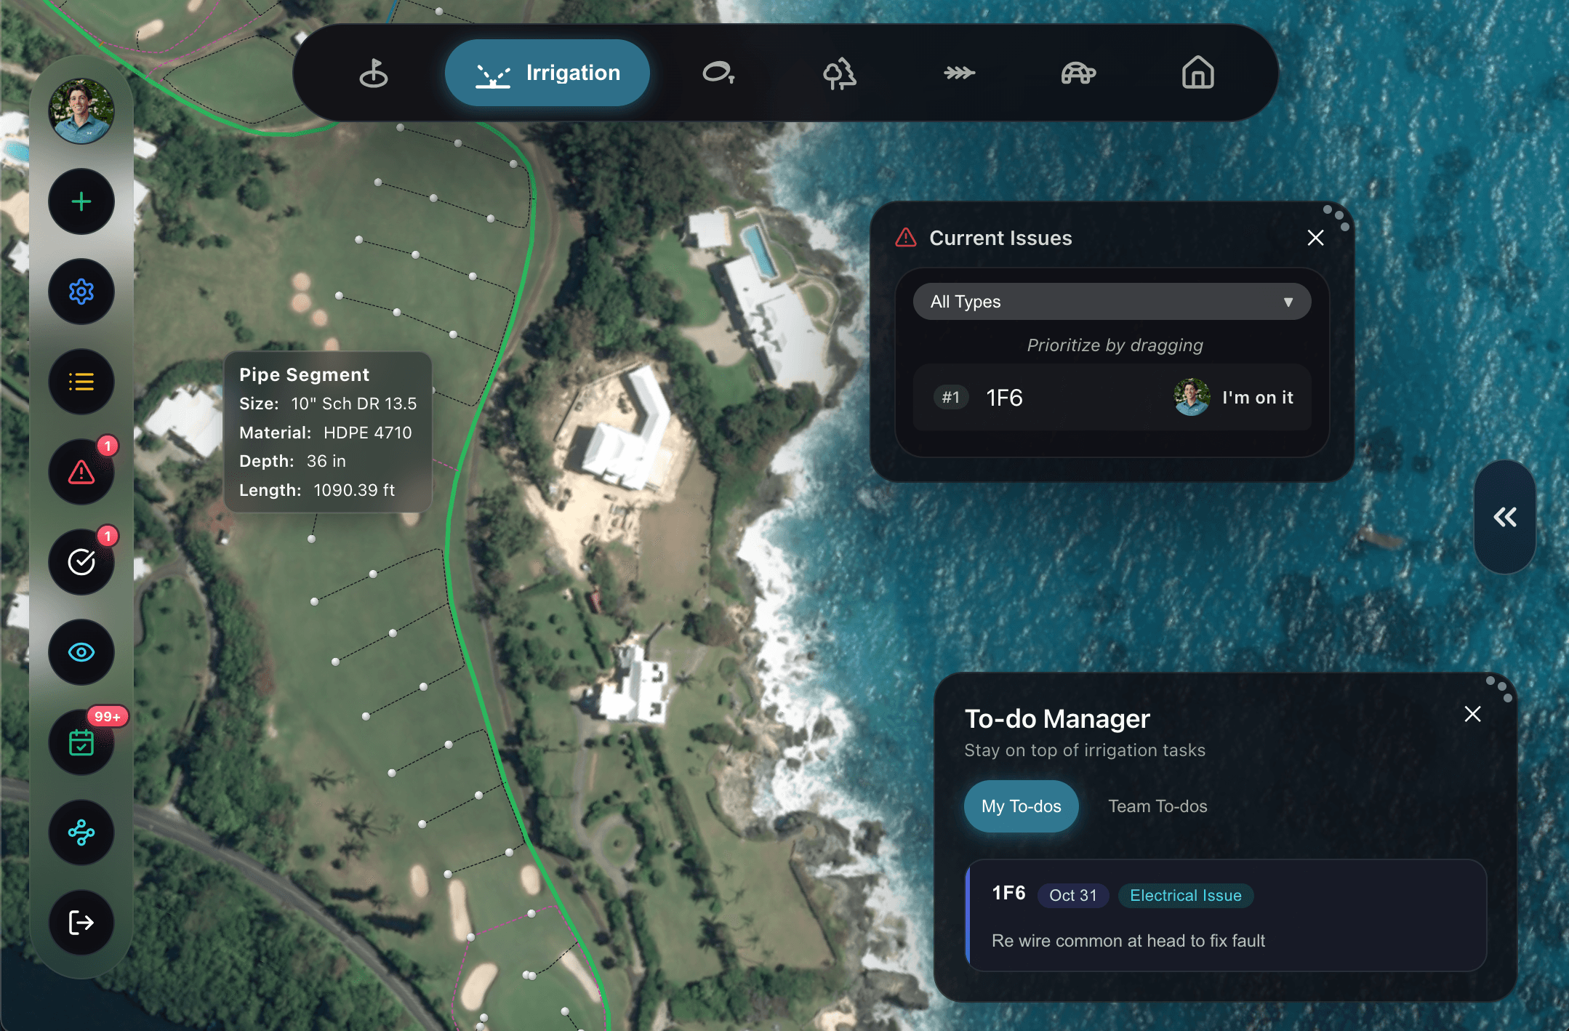Click the user profile photo

tap(81, 111)
